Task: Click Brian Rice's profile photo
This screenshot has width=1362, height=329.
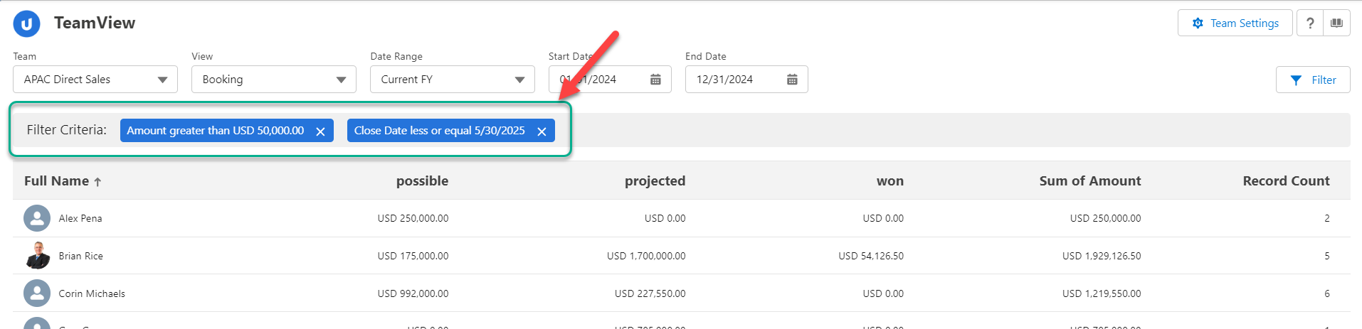Action: pyautogui.click(x=37, y=256)
